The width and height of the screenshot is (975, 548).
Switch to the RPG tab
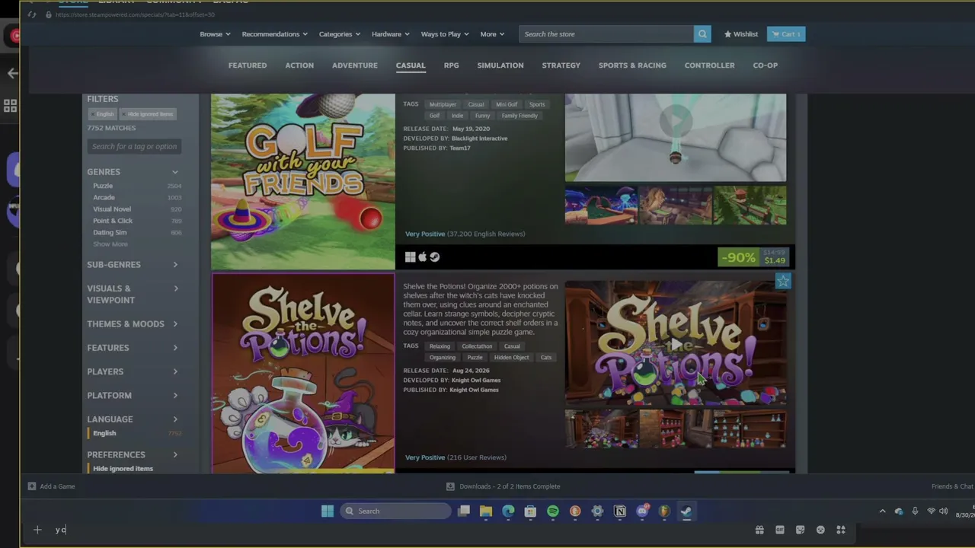(x=452, y=65)
